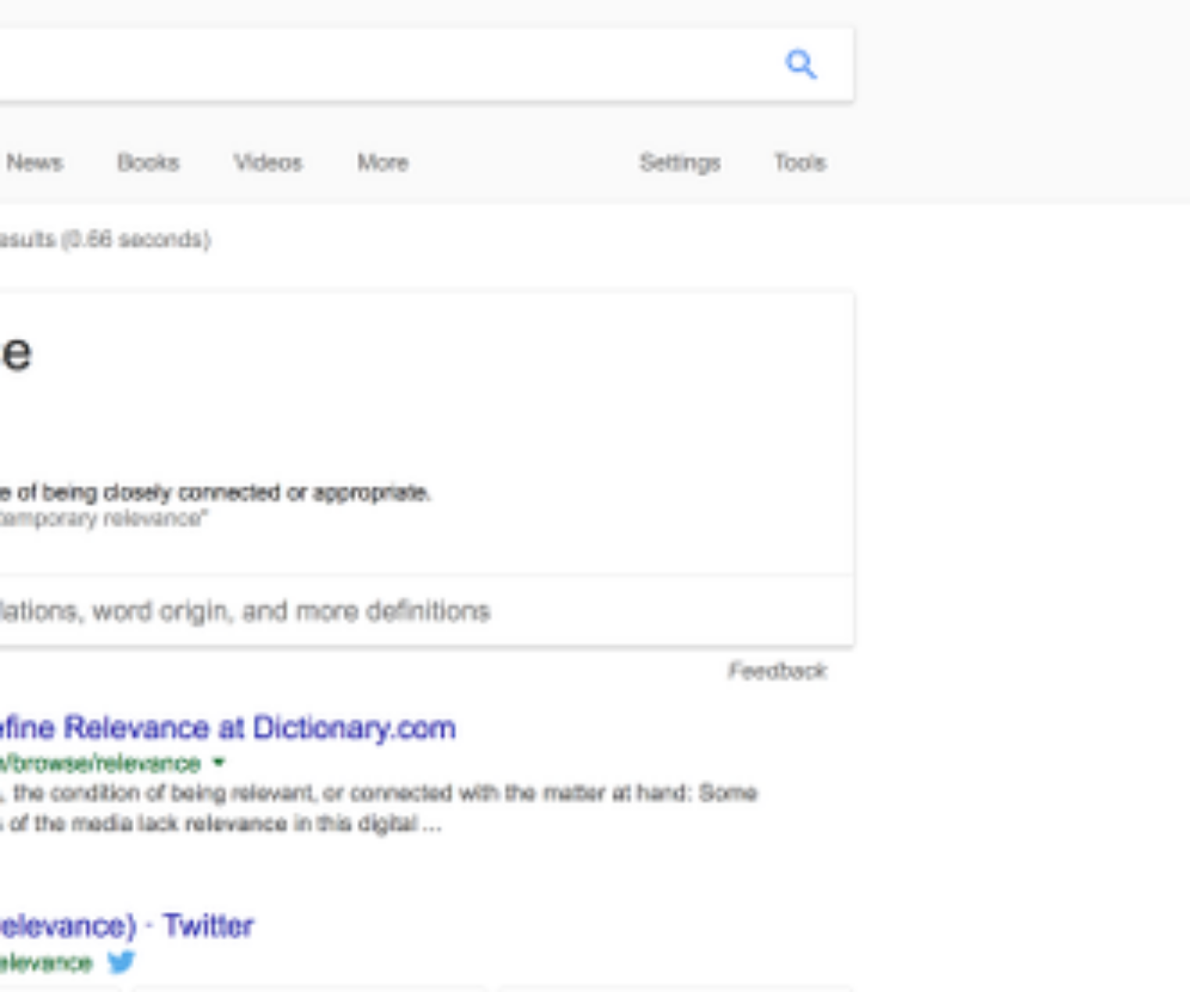Screen dimensions: 1190x992
Task: Click the Tools button
Action: (800, 163)
